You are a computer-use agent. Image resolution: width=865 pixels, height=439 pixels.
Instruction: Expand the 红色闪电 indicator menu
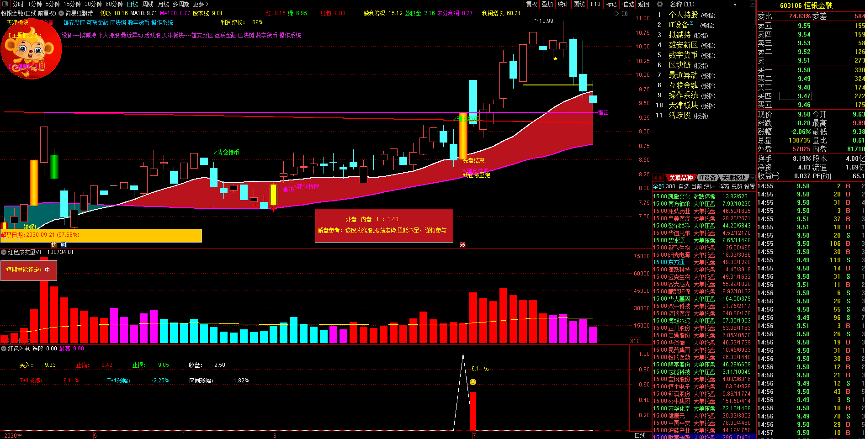tap(4, 349)
